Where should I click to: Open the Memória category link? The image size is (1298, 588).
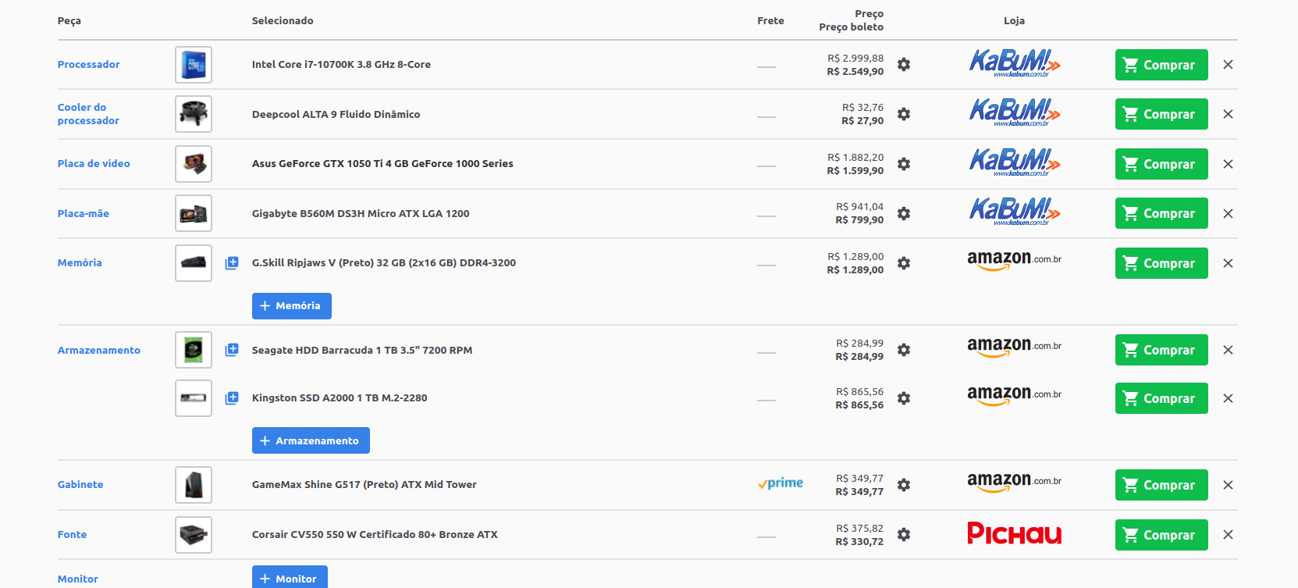coord(80,263)
